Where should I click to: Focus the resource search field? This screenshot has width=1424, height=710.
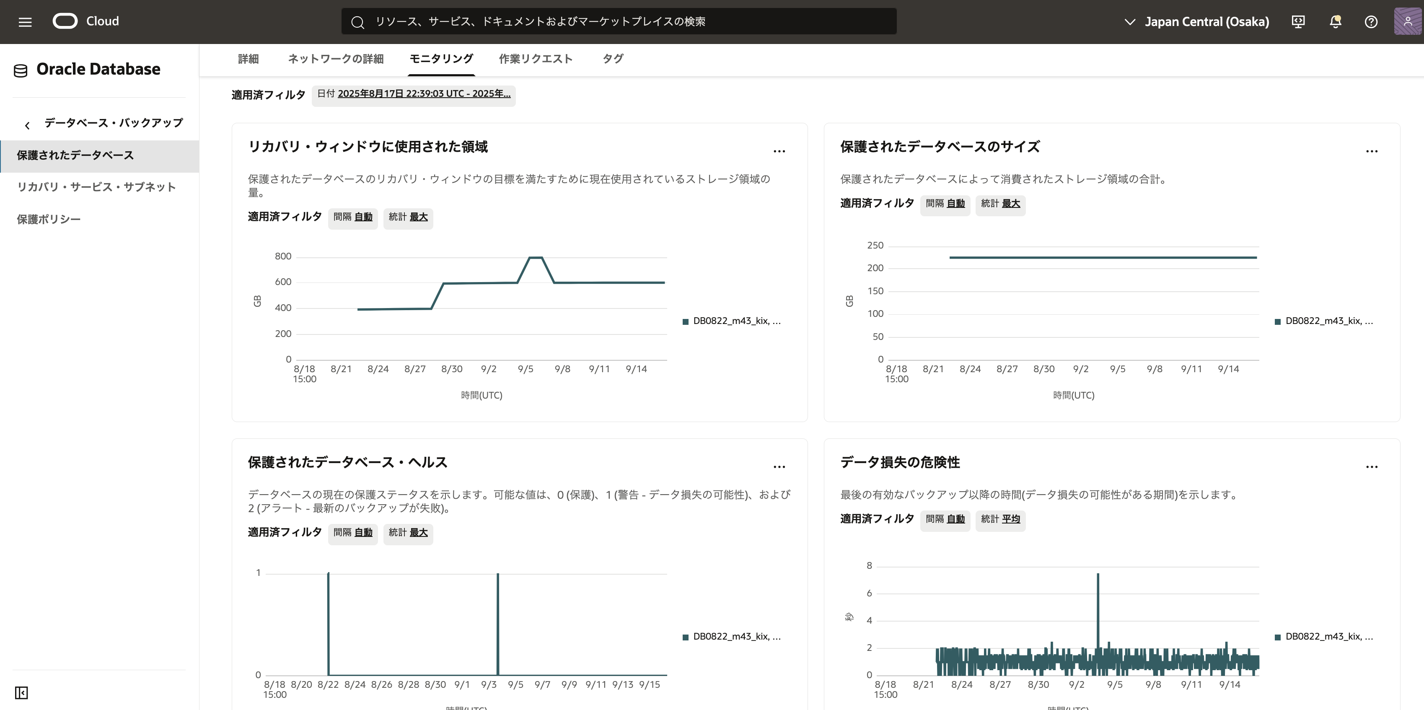[618, 21]
